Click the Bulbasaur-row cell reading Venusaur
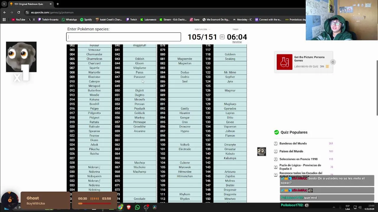Image resolution: width=378 pixels, height=212 pixels. coord(94,50)
